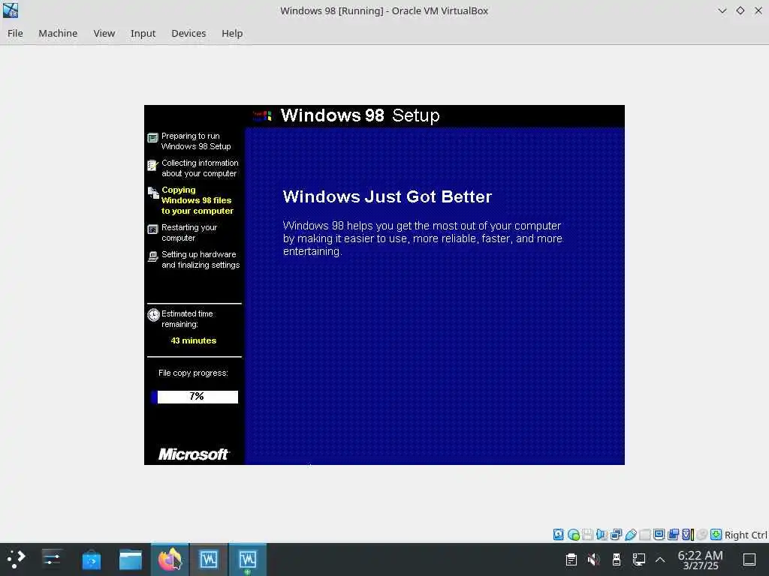Image resolution: width=769 pixels, height=576 pixels.
Task: Open the audio indicator in VirtualBox status bar
Action: [602, 534]
